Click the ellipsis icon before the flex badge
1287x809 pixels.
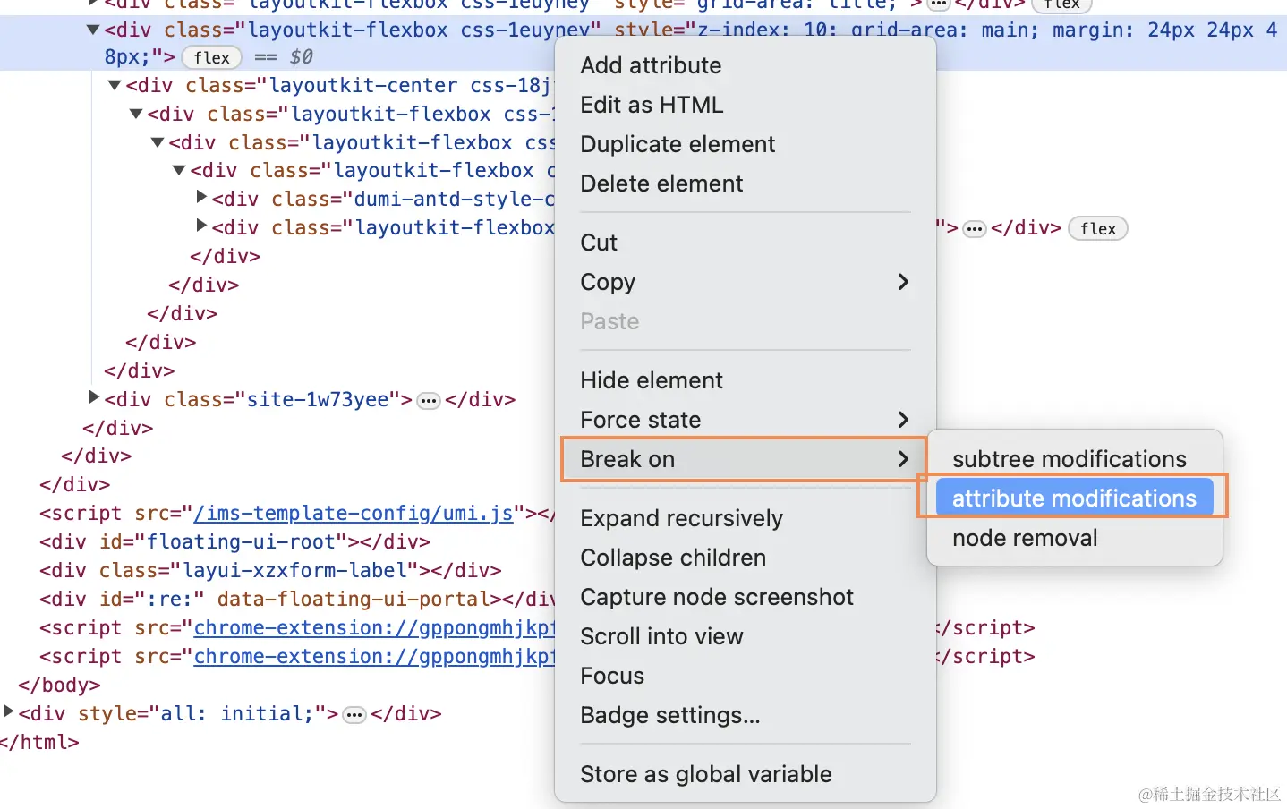coord(975,228)
